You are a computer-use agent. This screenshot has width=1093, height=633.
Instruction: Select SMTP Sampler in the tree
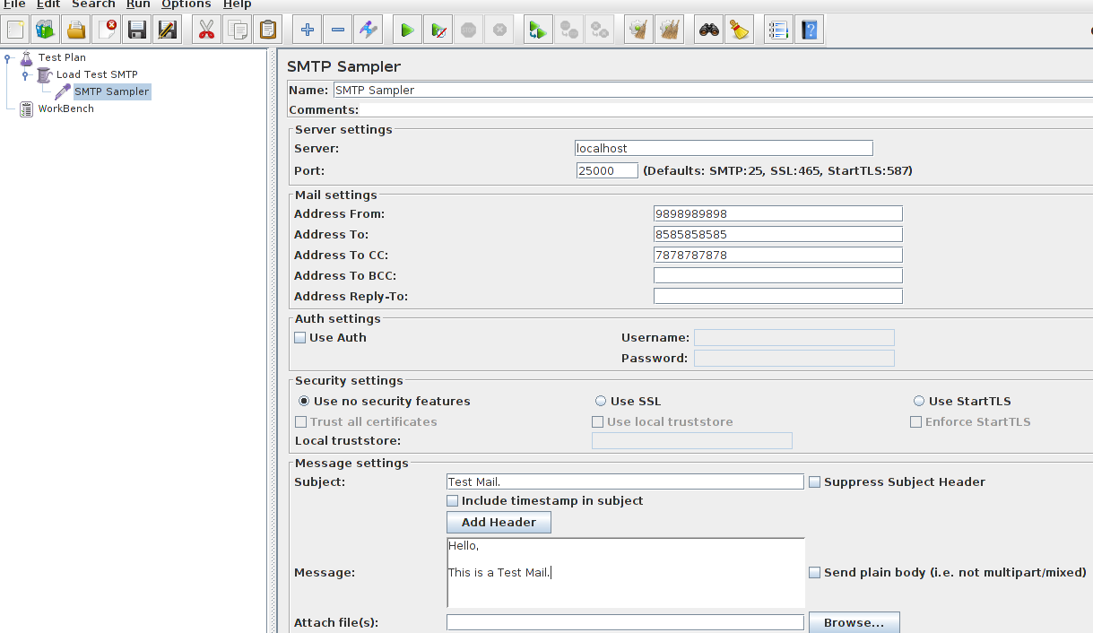[112, 91]
